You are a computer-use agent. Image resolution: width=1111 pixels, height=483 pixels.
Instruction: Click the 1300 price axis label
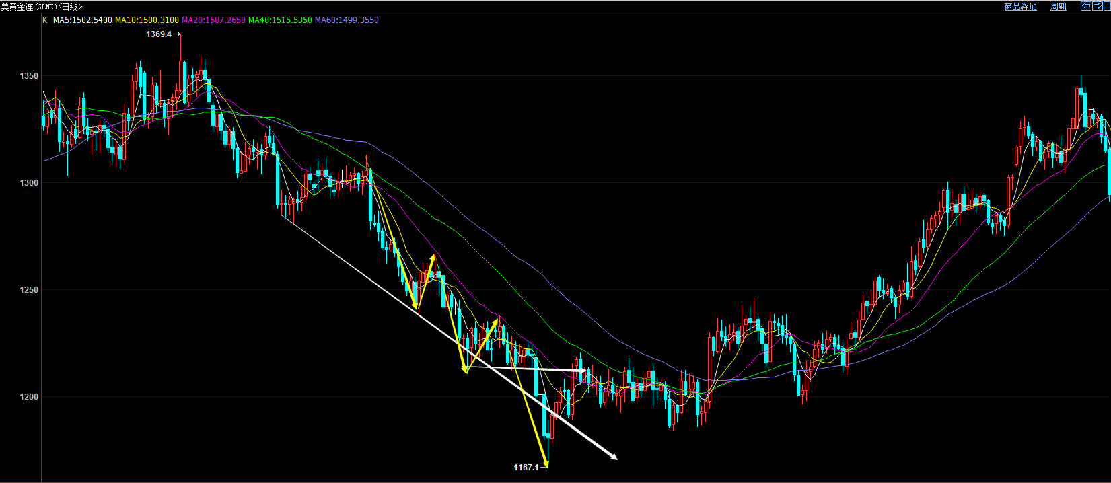[29, 183]
